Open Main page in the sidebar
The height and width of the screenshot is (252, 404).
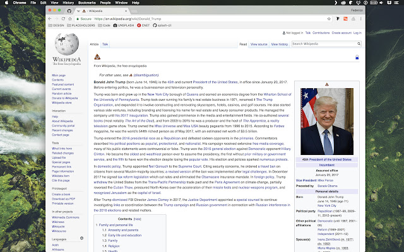tap(59, 76)
